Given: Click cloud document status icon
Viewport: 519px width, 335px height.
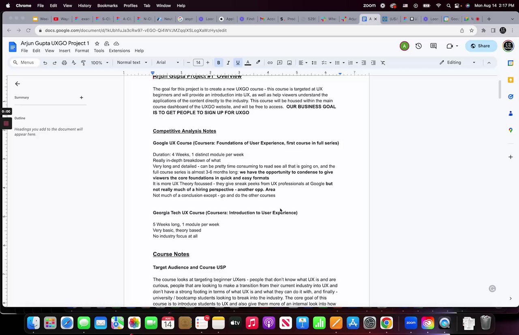Looking at the screenshot, I should click(116, 43).
